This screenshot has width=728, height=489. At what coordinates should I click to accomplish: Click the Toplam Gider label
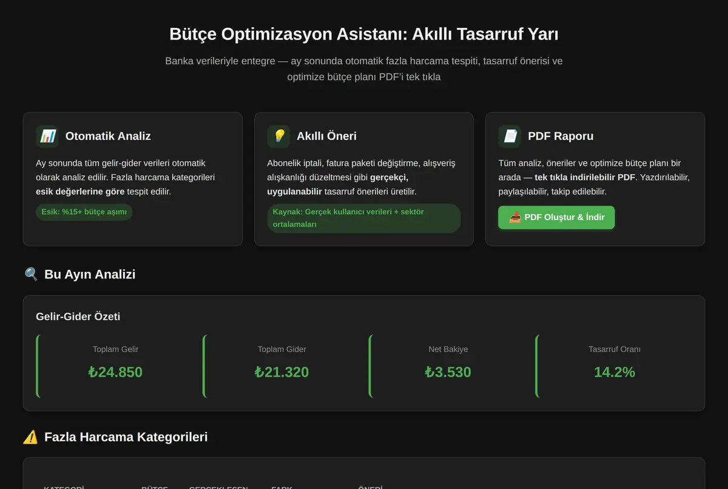(x=281, y=349)
